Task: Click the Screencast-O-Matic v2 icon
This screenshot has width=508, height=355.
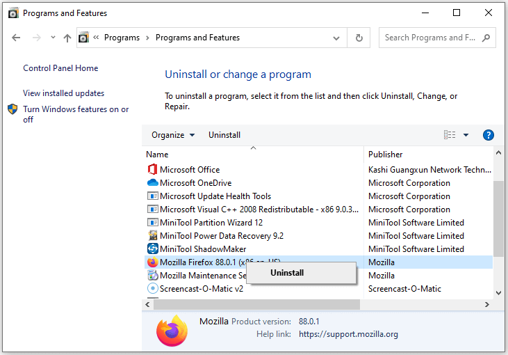Action: coord(152,288)
